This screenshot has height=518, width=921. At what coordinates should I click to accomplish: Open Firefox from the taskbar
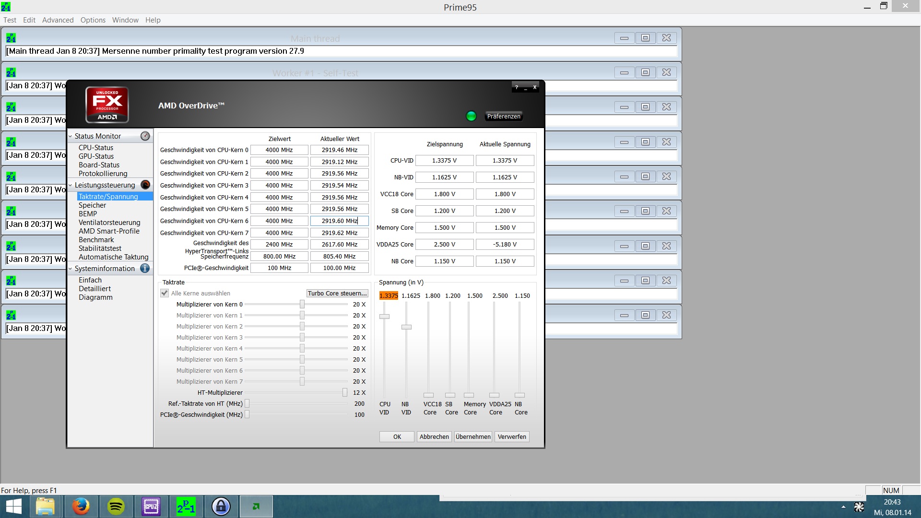pyautogui.click(x=81, y=506)
